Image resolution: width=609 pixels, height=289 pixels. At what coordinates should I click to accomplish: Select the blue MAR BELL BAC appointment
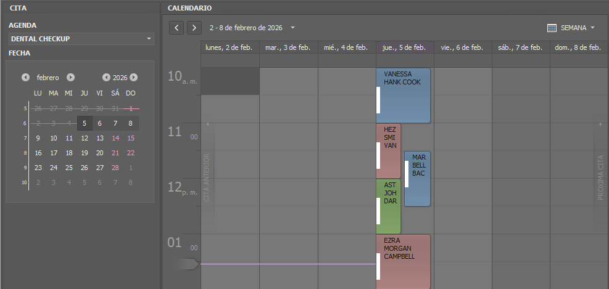(418, 179)
